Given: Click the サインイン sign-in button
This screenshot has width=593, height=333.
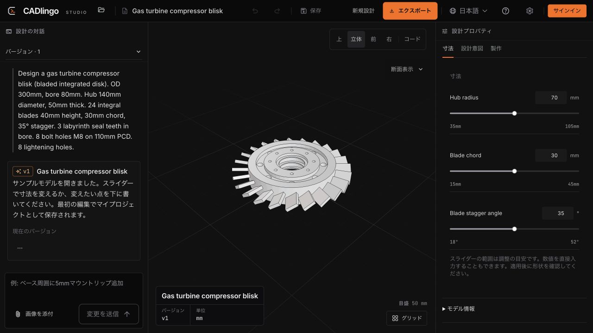Looking at the screenshot, I should tap(567, 11).
